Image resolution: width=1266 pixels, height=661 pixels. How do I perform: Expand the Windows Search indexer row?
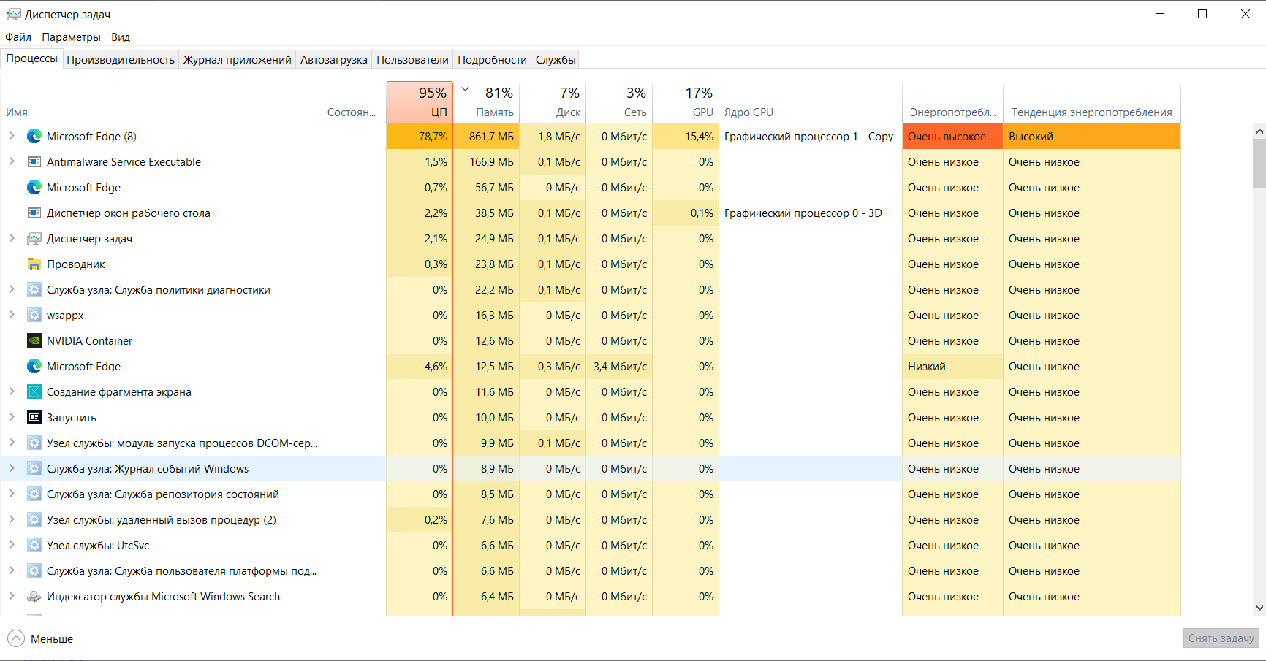[12, 596]
